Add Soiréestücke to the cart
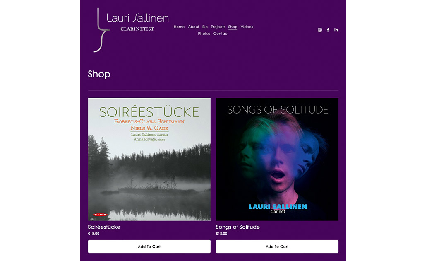This screenshot has width=427, height=261. pyautogui.click(x=149, y=247)
